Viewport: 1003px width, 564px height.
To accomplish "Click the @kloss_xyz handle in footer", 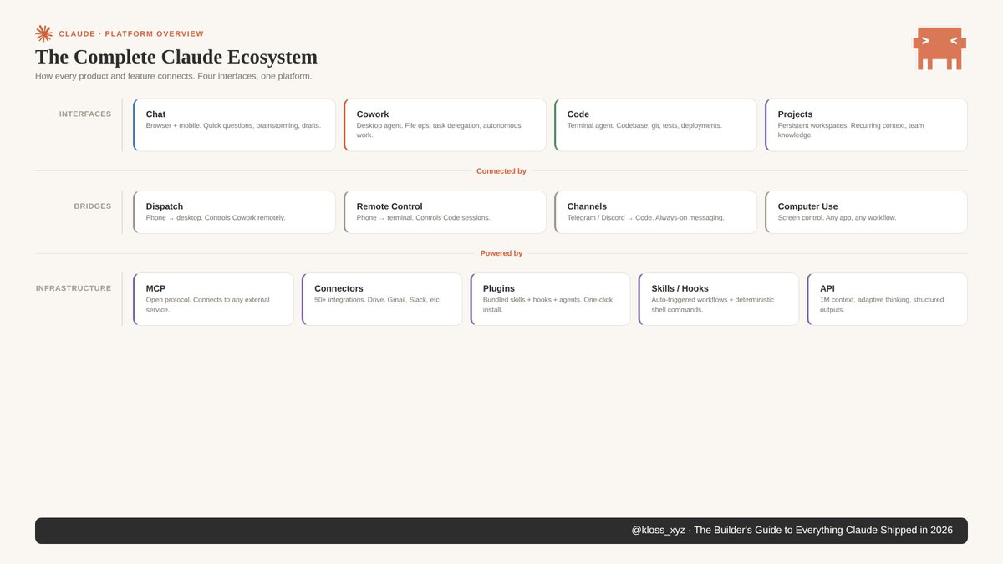I will click(x=658, y=531).
